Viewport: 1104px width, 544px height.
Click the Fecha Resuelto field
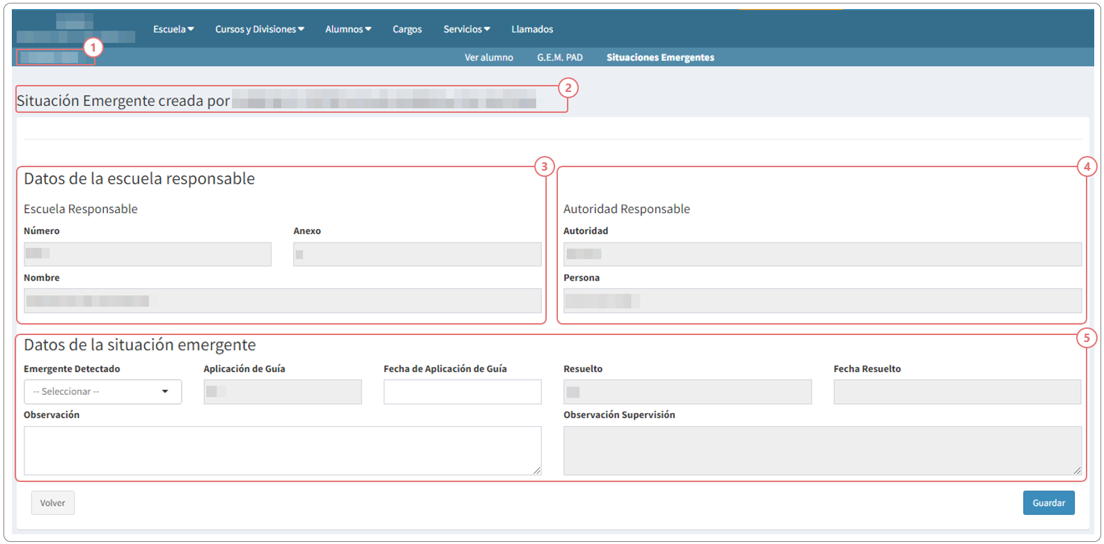point(958,391)
